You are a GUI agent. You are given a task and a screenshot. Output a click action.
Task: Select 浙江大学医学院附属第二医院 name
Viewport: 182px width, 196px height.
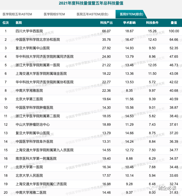coord(38,116)
